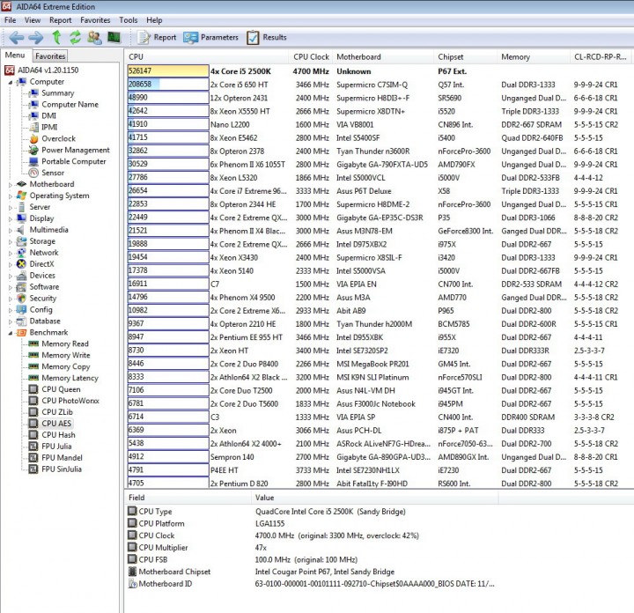Click the green Up arrow toolbar icon

pyautogui.click(x=56, y=38)
